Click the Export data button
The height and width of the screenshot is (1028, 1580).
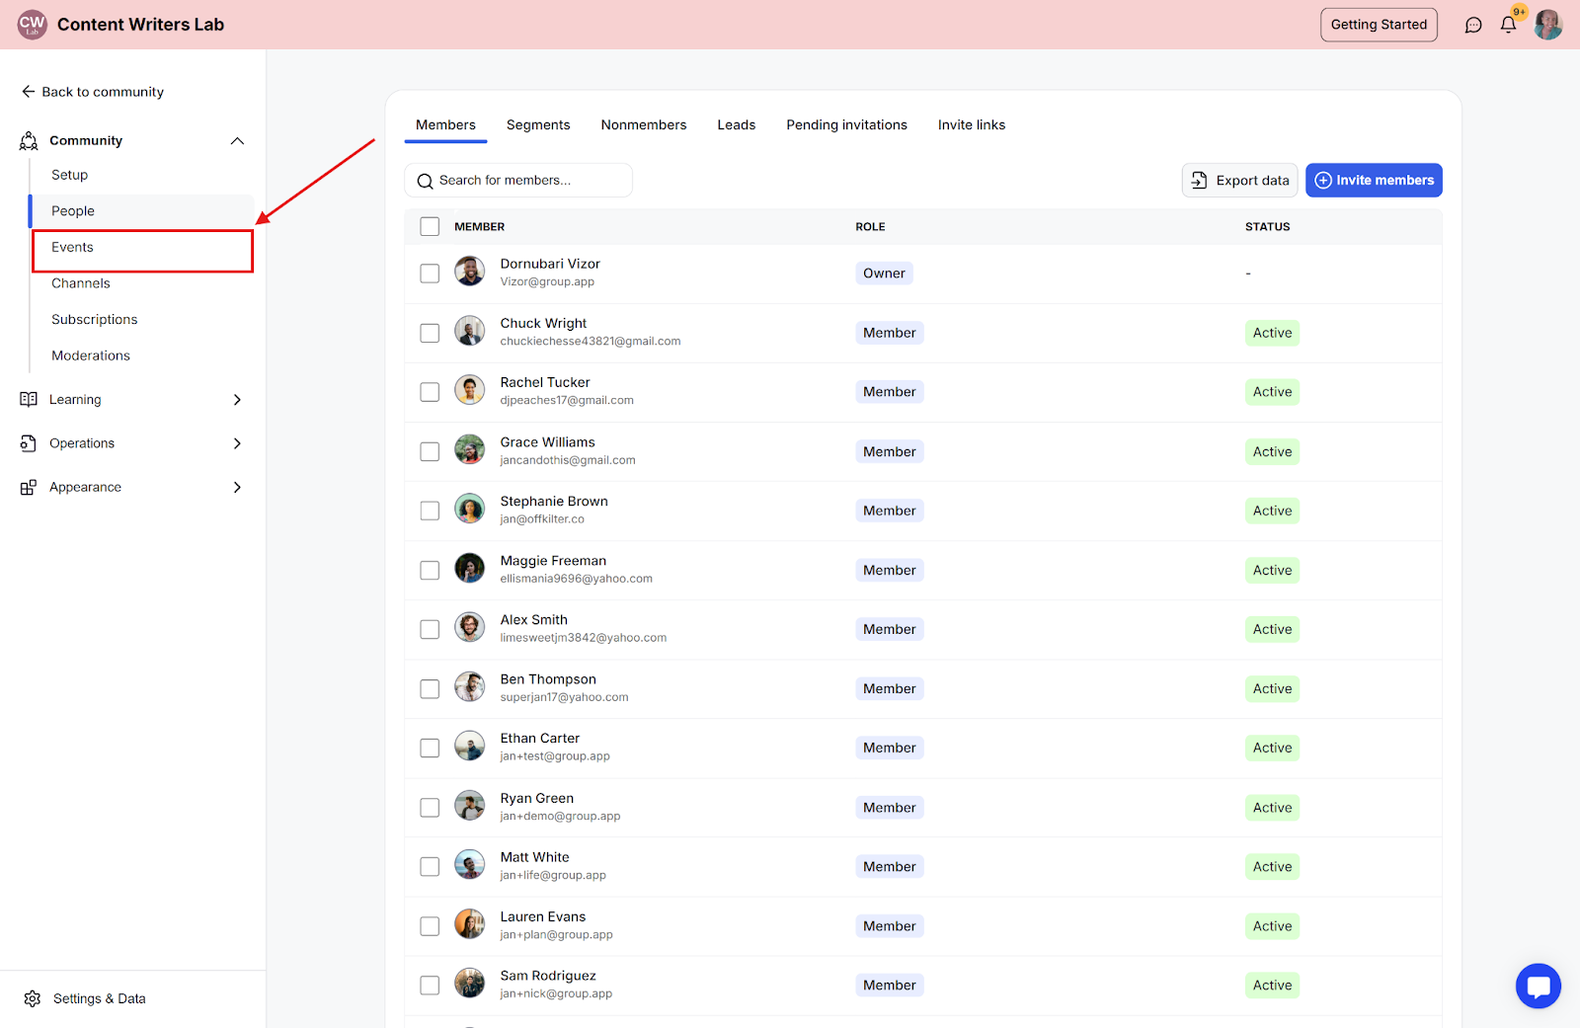point(1240,180)
